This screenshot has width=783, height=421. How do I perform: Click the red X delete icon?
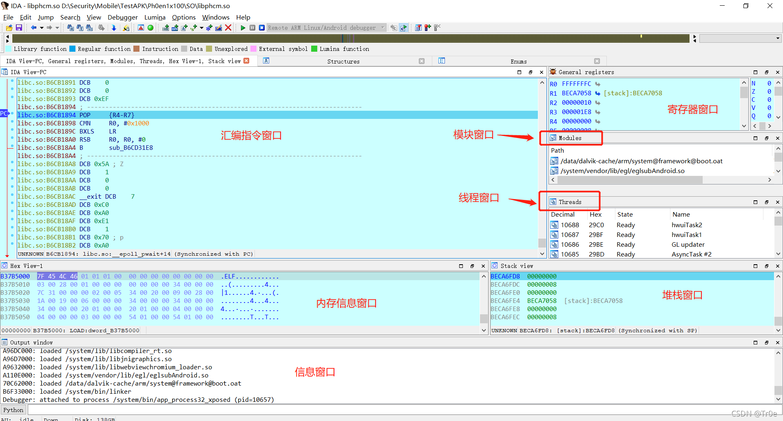click(x=228, y=28)
